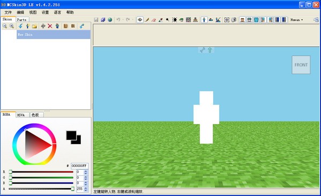Toggle head part visibility icon

242,20
